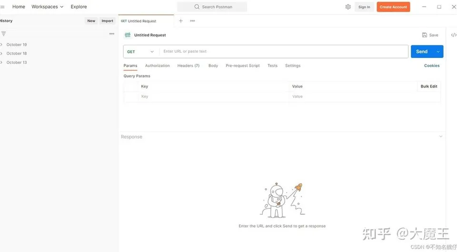Image resolution: width=457 pixels, height=252 pixels.
Task: Open a new tab with plus icon
Action: [x=181, y=21]
